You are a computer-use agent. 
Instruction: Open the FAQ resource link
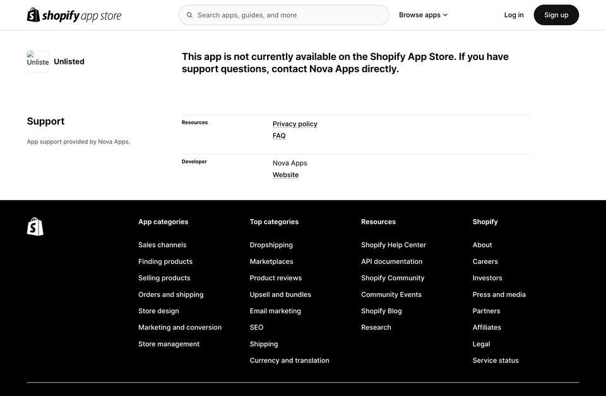[x=279, y=136]
